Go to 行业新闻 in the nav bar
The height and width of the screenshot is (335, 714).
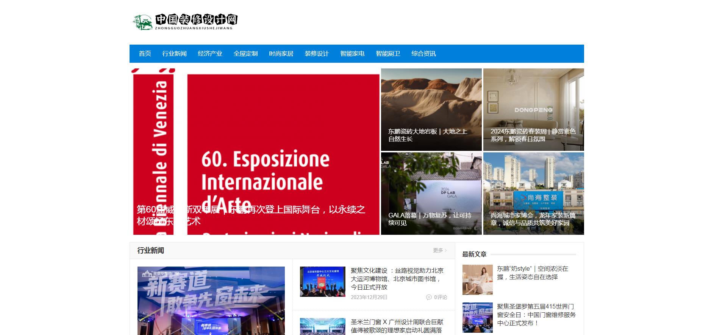point(174,54)
